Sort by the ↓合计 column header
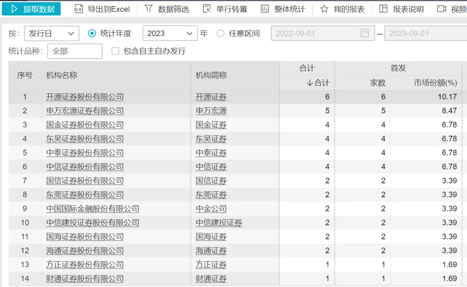 point(318,83)
